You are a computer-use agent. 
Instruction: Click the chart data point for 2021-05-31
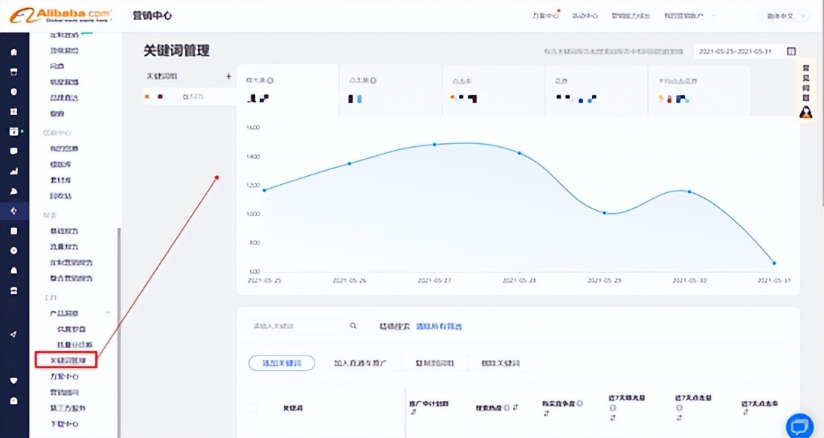[x=774, y=263]
